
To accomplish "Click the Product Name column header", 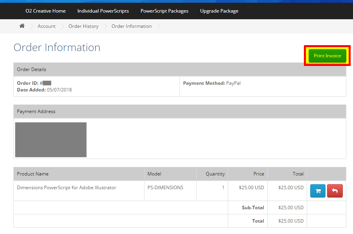I will pyautogui.click(x=33, y=174).
